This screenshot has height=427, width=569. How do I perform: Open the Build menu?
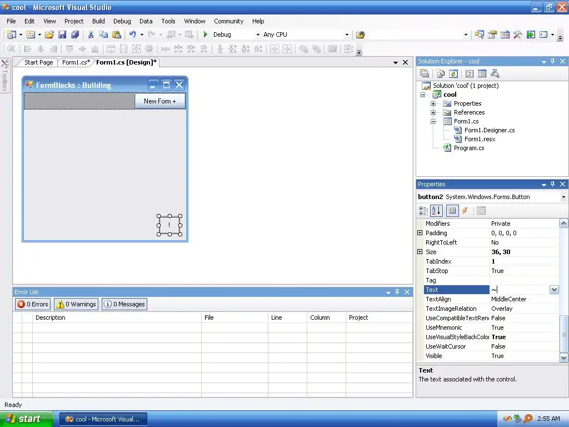pyautogui.click(x=98, y=21)
